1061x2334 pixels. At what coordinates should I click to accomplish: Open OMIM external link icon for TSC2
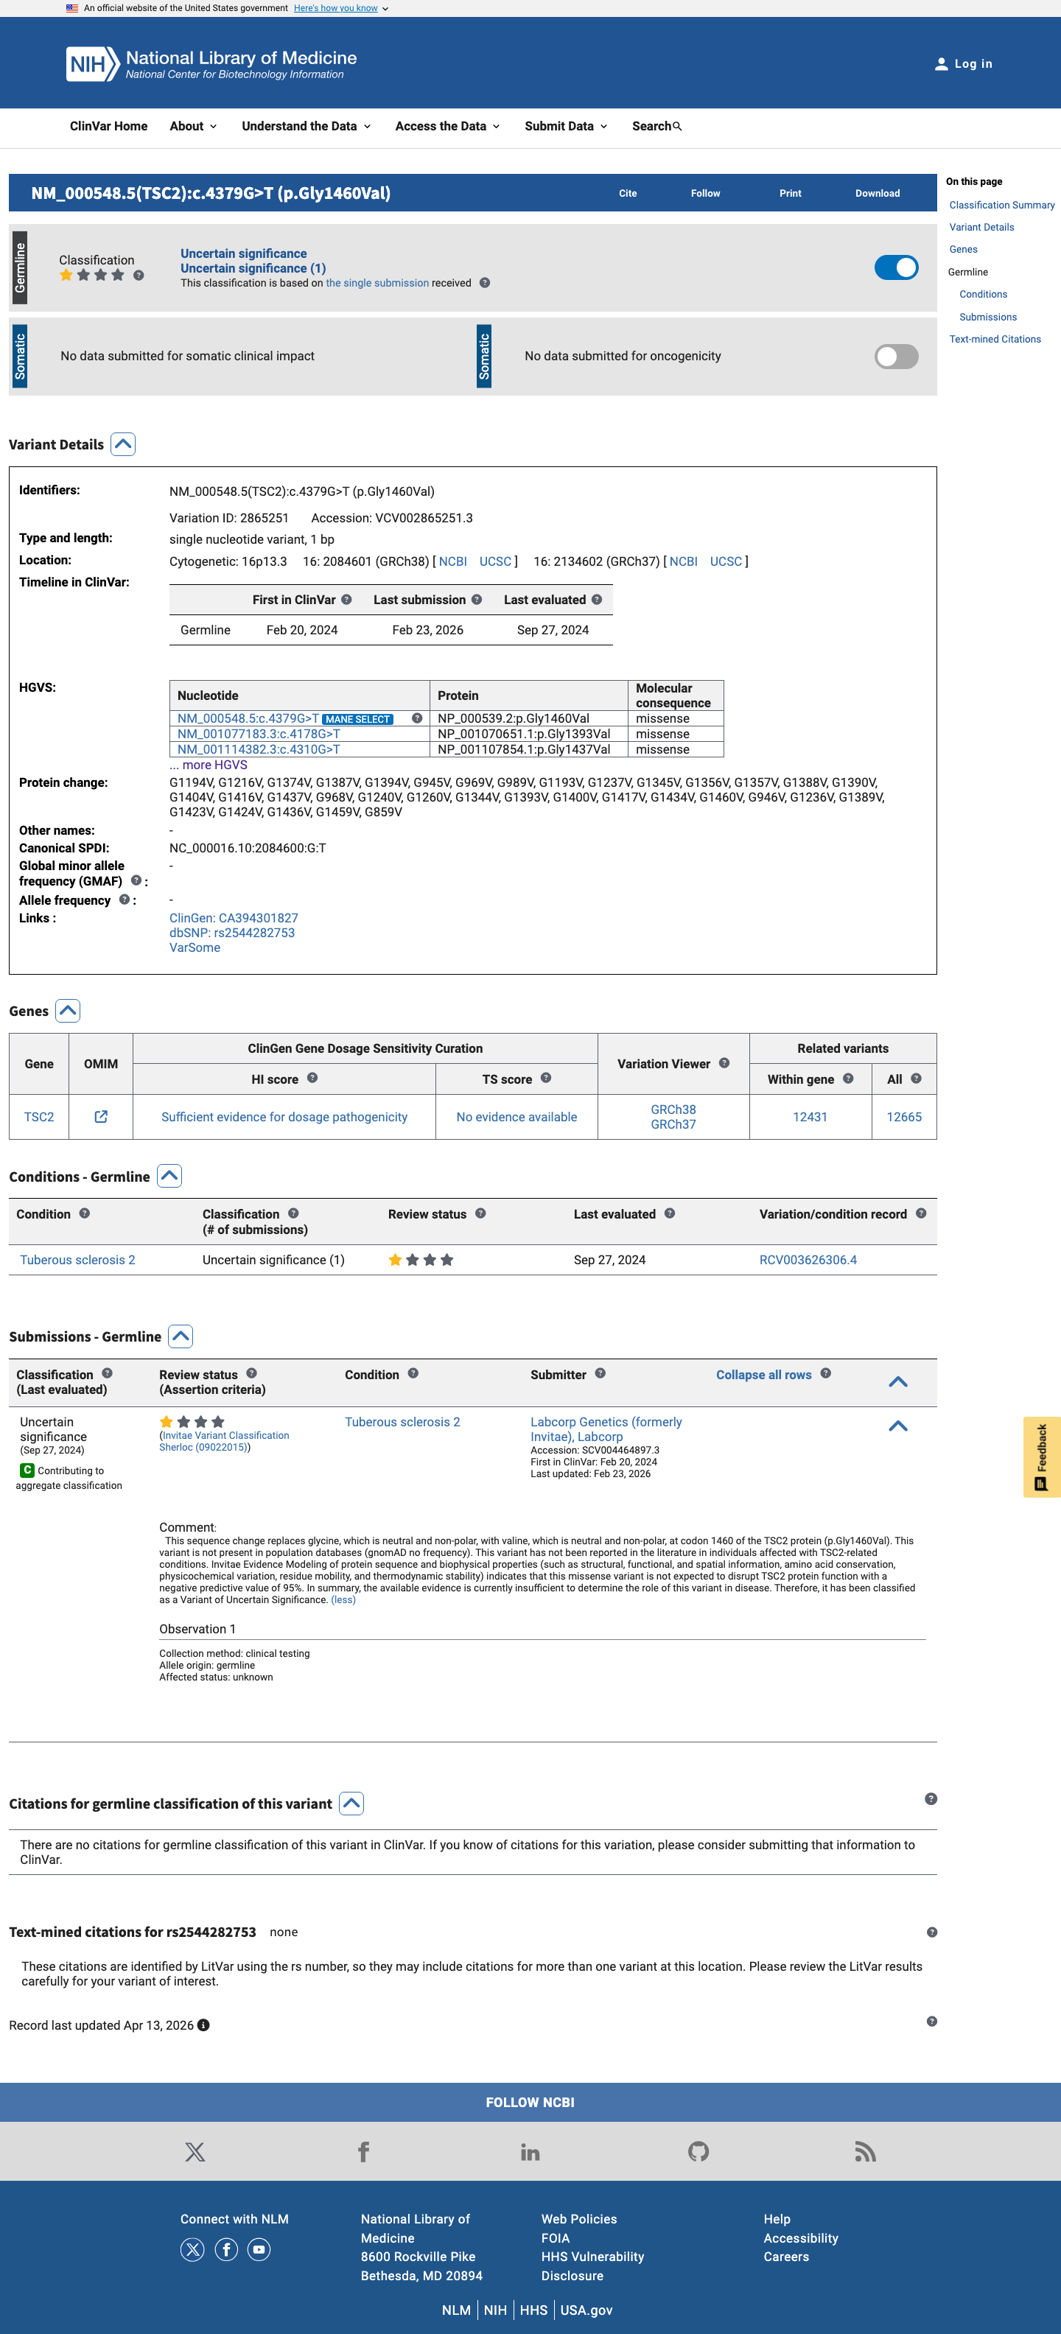(102, 1117)
